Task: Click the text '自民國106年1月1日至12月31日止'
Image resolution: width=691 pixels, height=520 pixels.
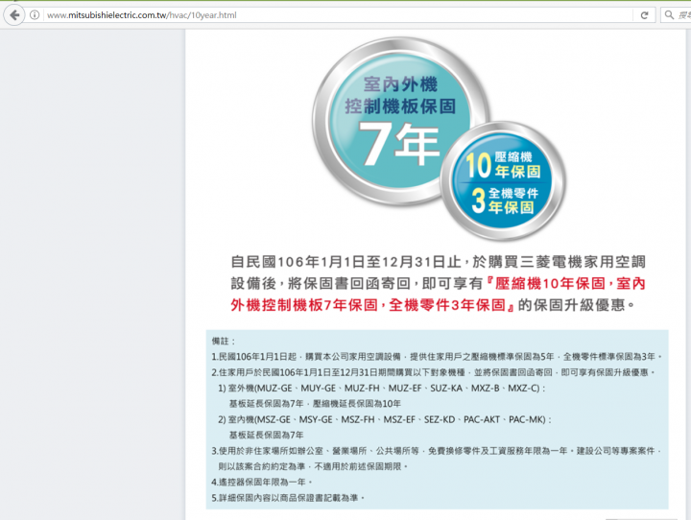Action: pos(345,262)
